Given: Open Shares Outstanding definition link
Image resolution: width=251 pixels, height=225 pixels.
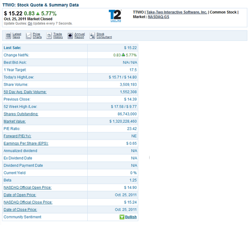Looking at the screenshot, I should point(21,114).
